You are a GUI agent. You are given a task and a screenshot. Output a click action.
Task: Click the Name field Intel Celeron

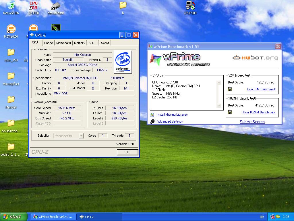(82, 55)
